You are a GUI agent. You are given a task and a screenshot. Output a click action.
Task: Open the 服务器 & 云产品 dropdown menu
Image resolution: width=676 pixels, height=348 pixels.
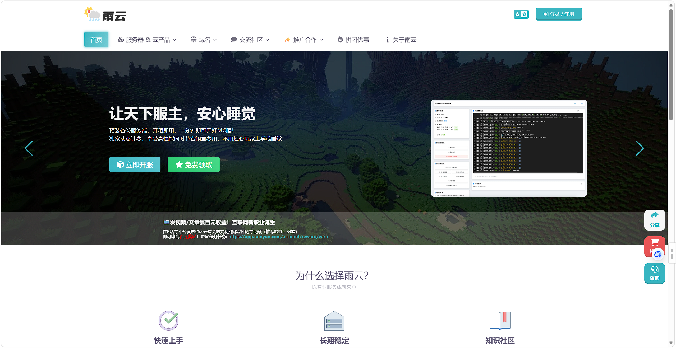tap(147, 39)
